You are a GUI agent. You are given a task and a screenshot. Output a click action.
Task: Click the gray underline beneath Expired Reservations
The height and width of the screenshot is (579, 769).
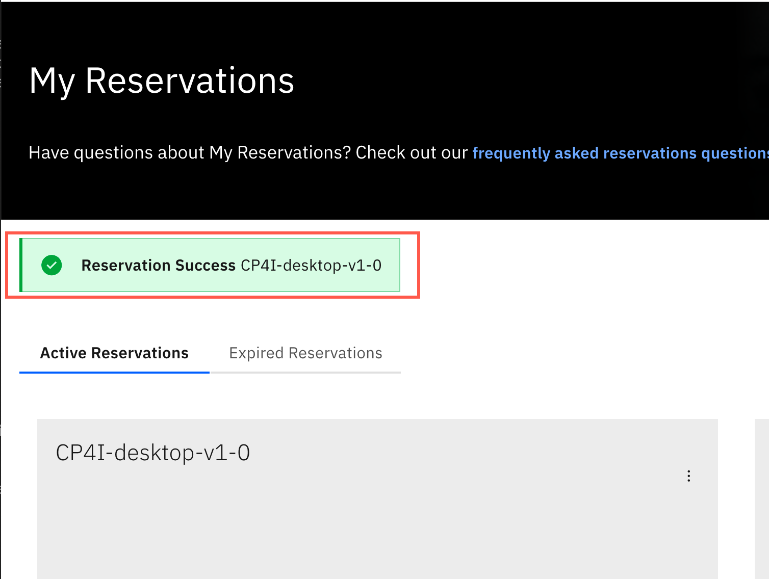[305, 372]
